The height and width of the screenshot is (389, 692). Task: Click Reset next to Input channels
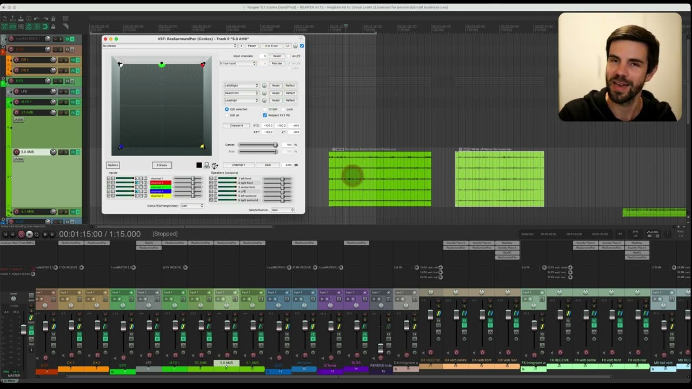(277, 56)
